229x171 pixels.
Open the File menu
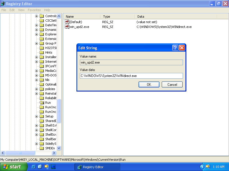[x=4, y=10]
